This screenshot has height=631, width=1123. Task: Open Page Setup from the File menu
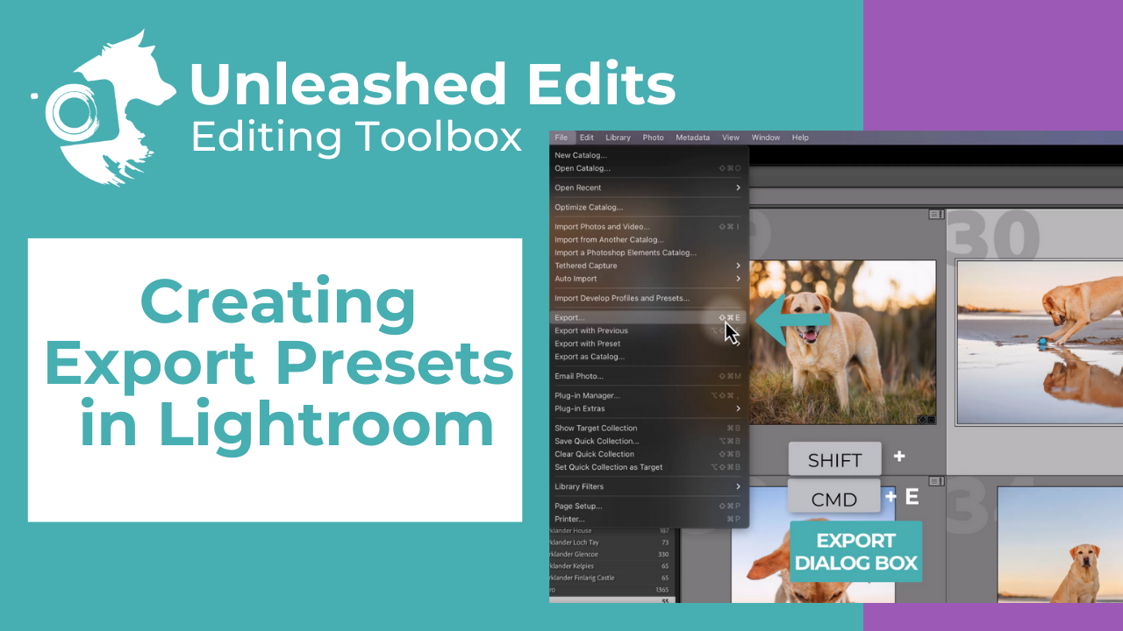point(648,506)
